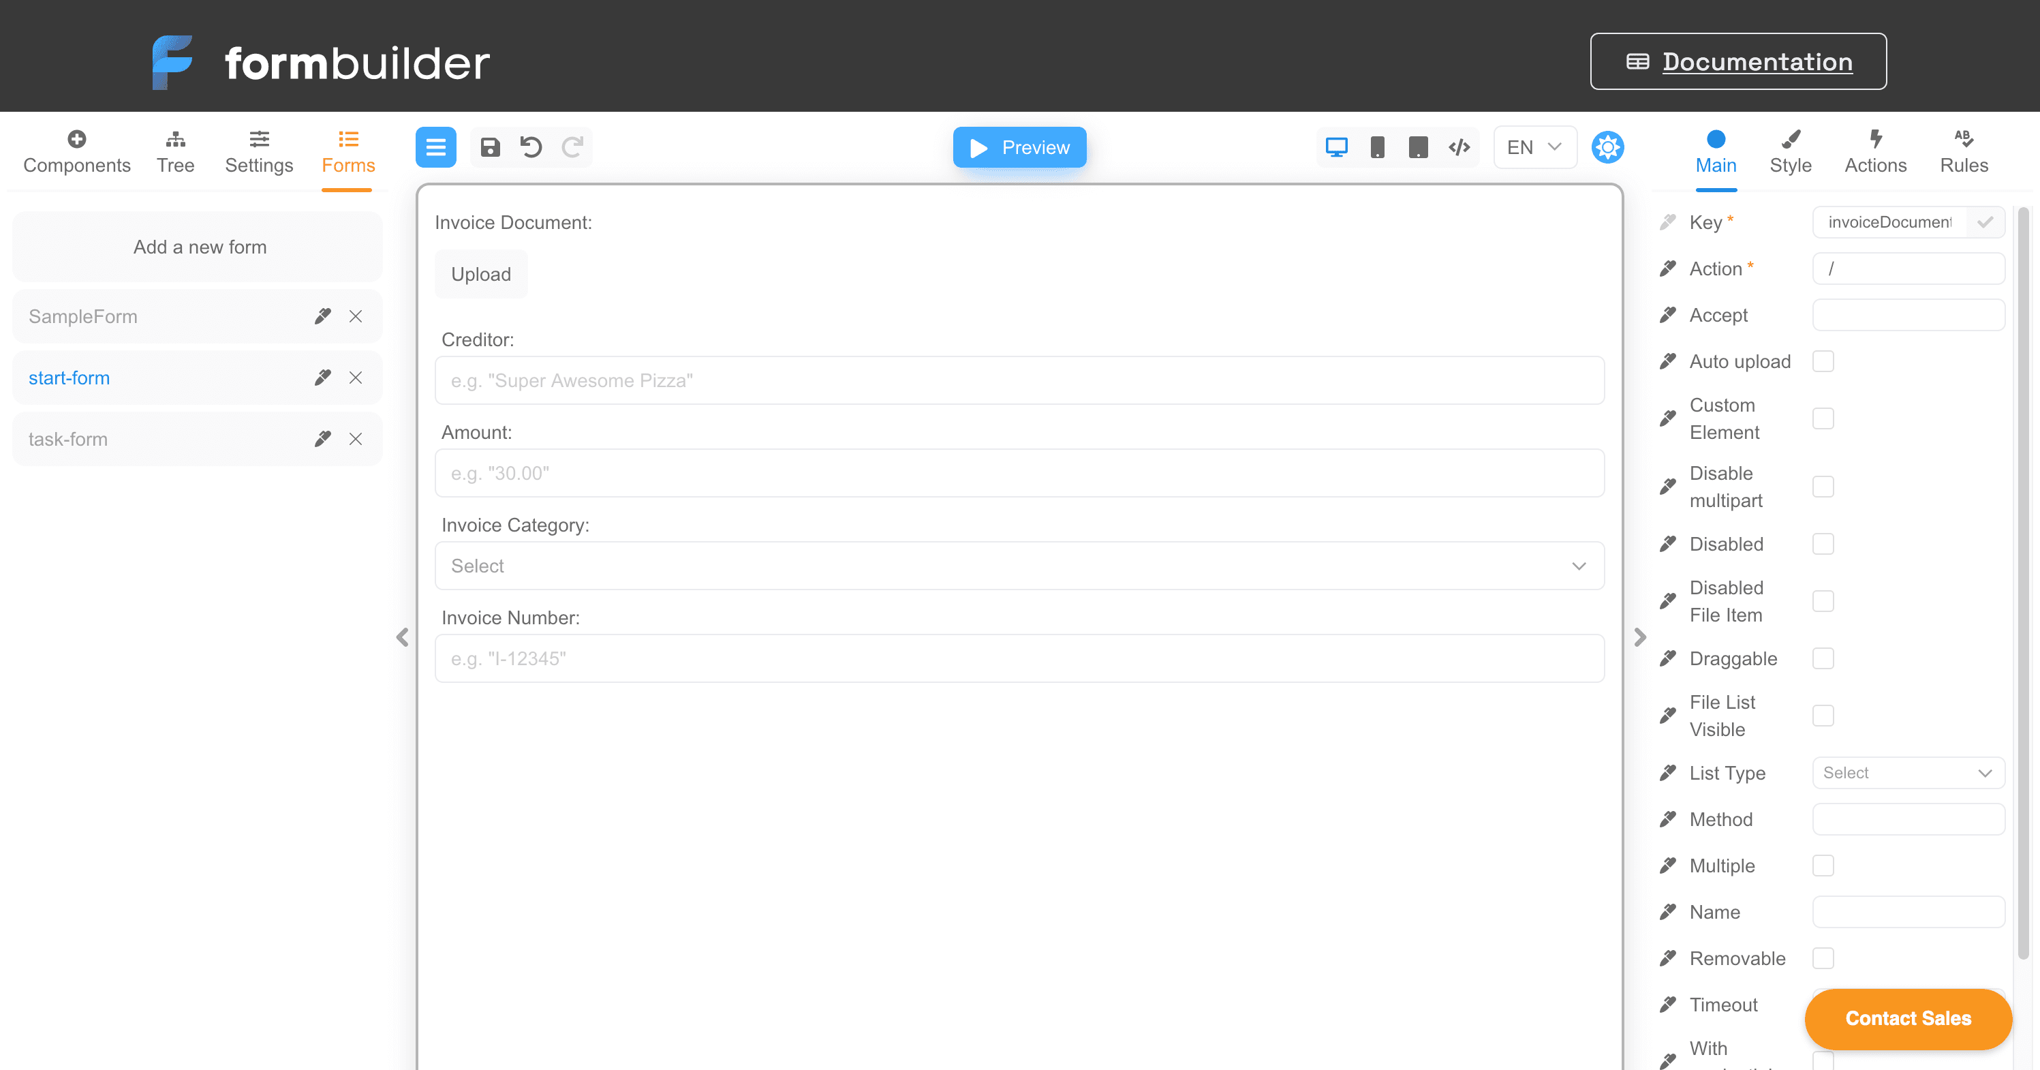
Task: Open the EN language selector
Action: coord(1533,147)
